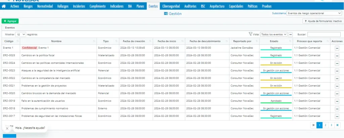Screen dimensions: 344x138
Task: Open the Indicadores tab
Action: 117,6
